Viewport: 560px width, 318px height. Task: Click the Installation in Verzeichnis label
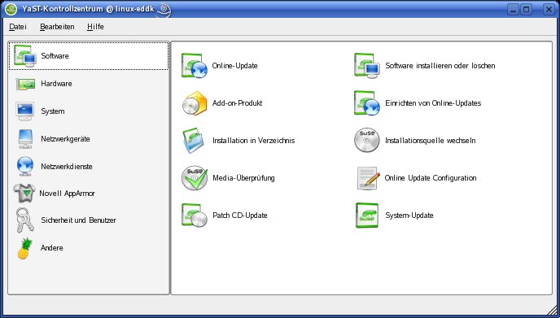(254, 141)
